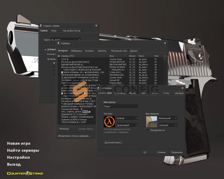
Task: Switch to the Локальная сеть tab
Action: 119,51
